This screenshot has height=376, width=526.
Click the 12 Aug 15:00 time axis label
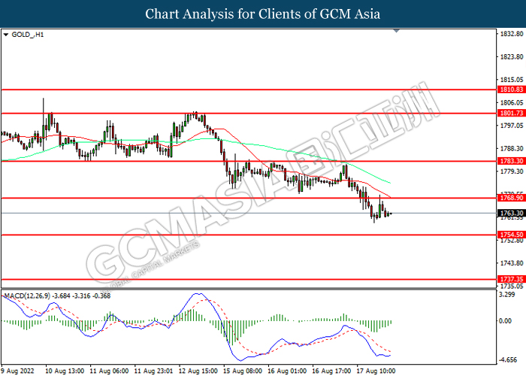coord(198,371)
